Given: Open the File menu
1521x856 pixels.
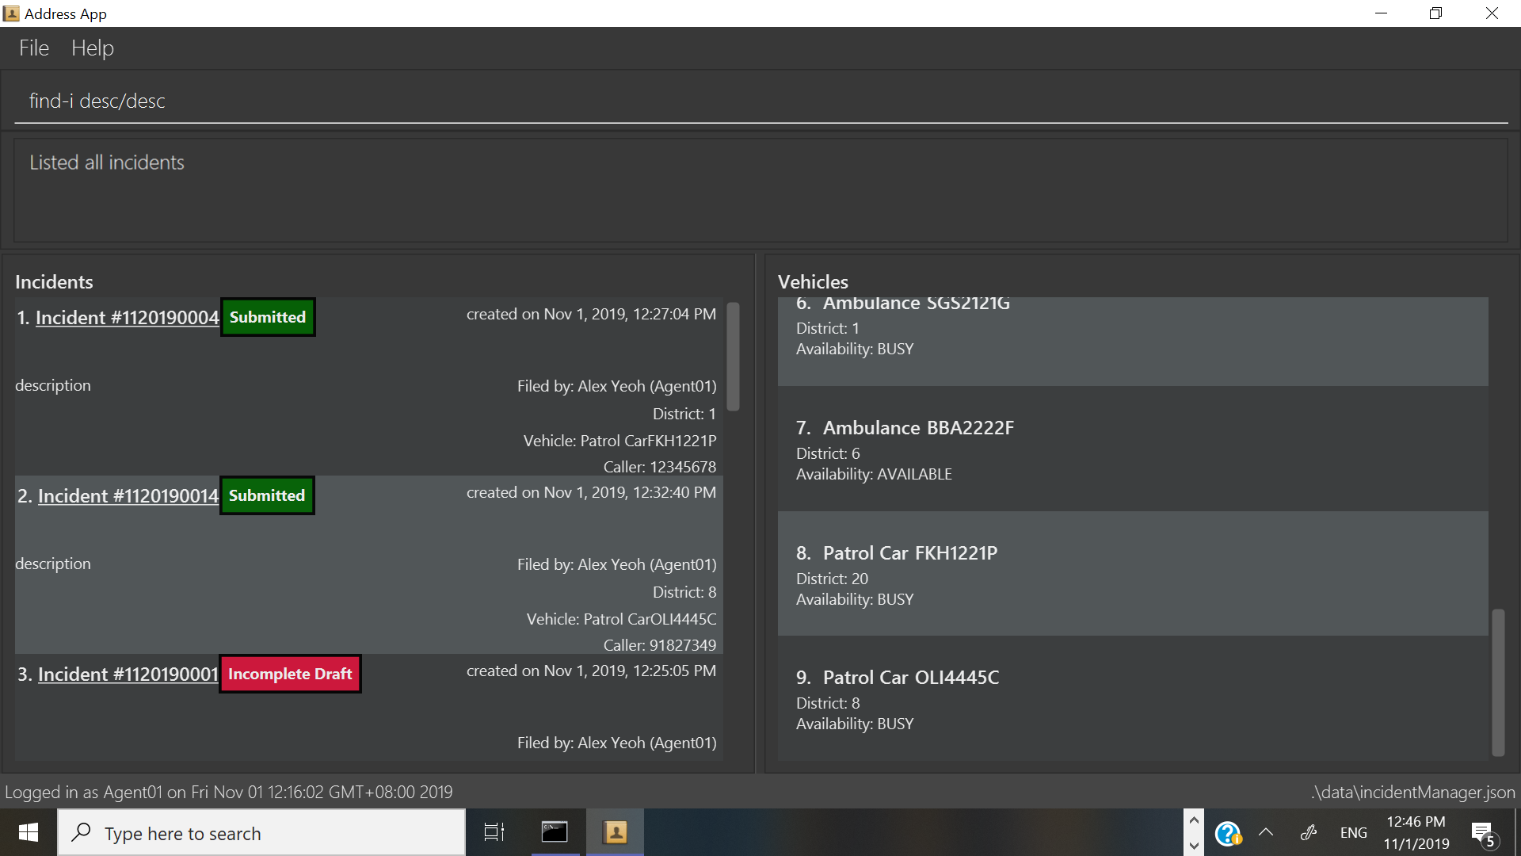Looking at the screenshot, I should tap(34, 48).
